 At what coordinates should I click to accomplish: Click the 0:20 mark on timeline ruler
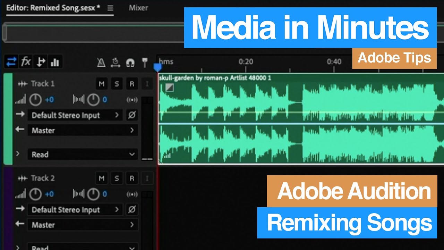pyautogui.click(x=246, y=62)
